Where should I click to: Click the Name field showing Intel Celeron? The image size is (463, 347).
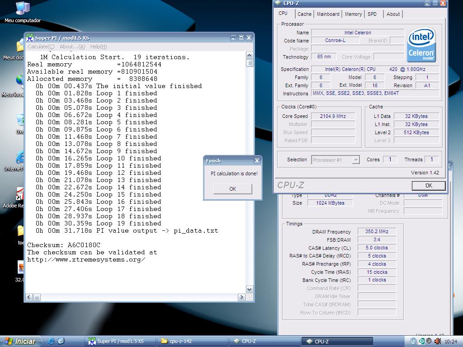358,33
